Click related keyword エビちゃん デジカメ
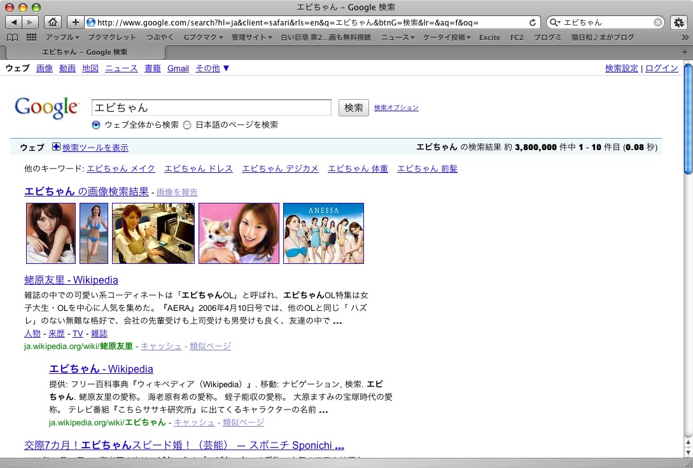This screenshot has height=468, width=693. click(x=280, y=169)
